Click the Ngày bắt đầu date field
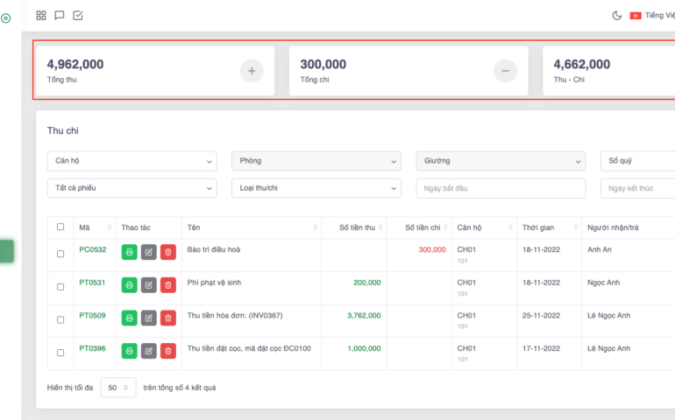The image size is (675, 420). coord(500,188)
